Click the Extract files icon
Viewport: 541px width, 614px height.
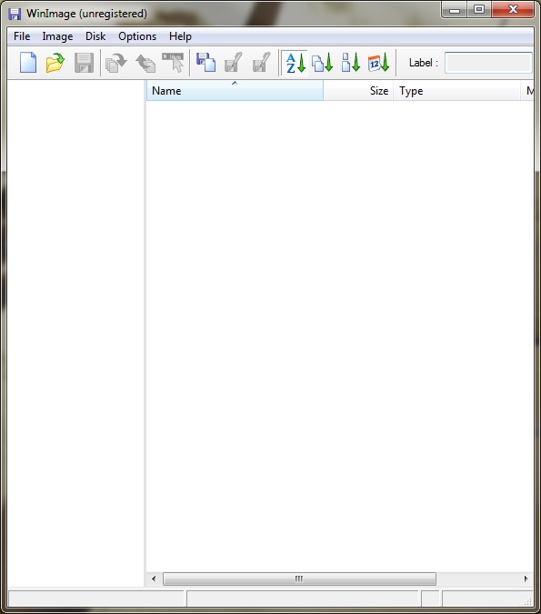(116, 63)
